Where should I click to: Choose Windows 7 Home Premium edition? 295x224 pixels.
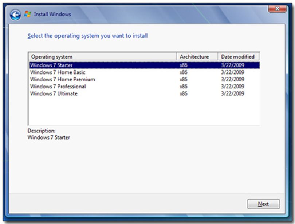[145, 80]
